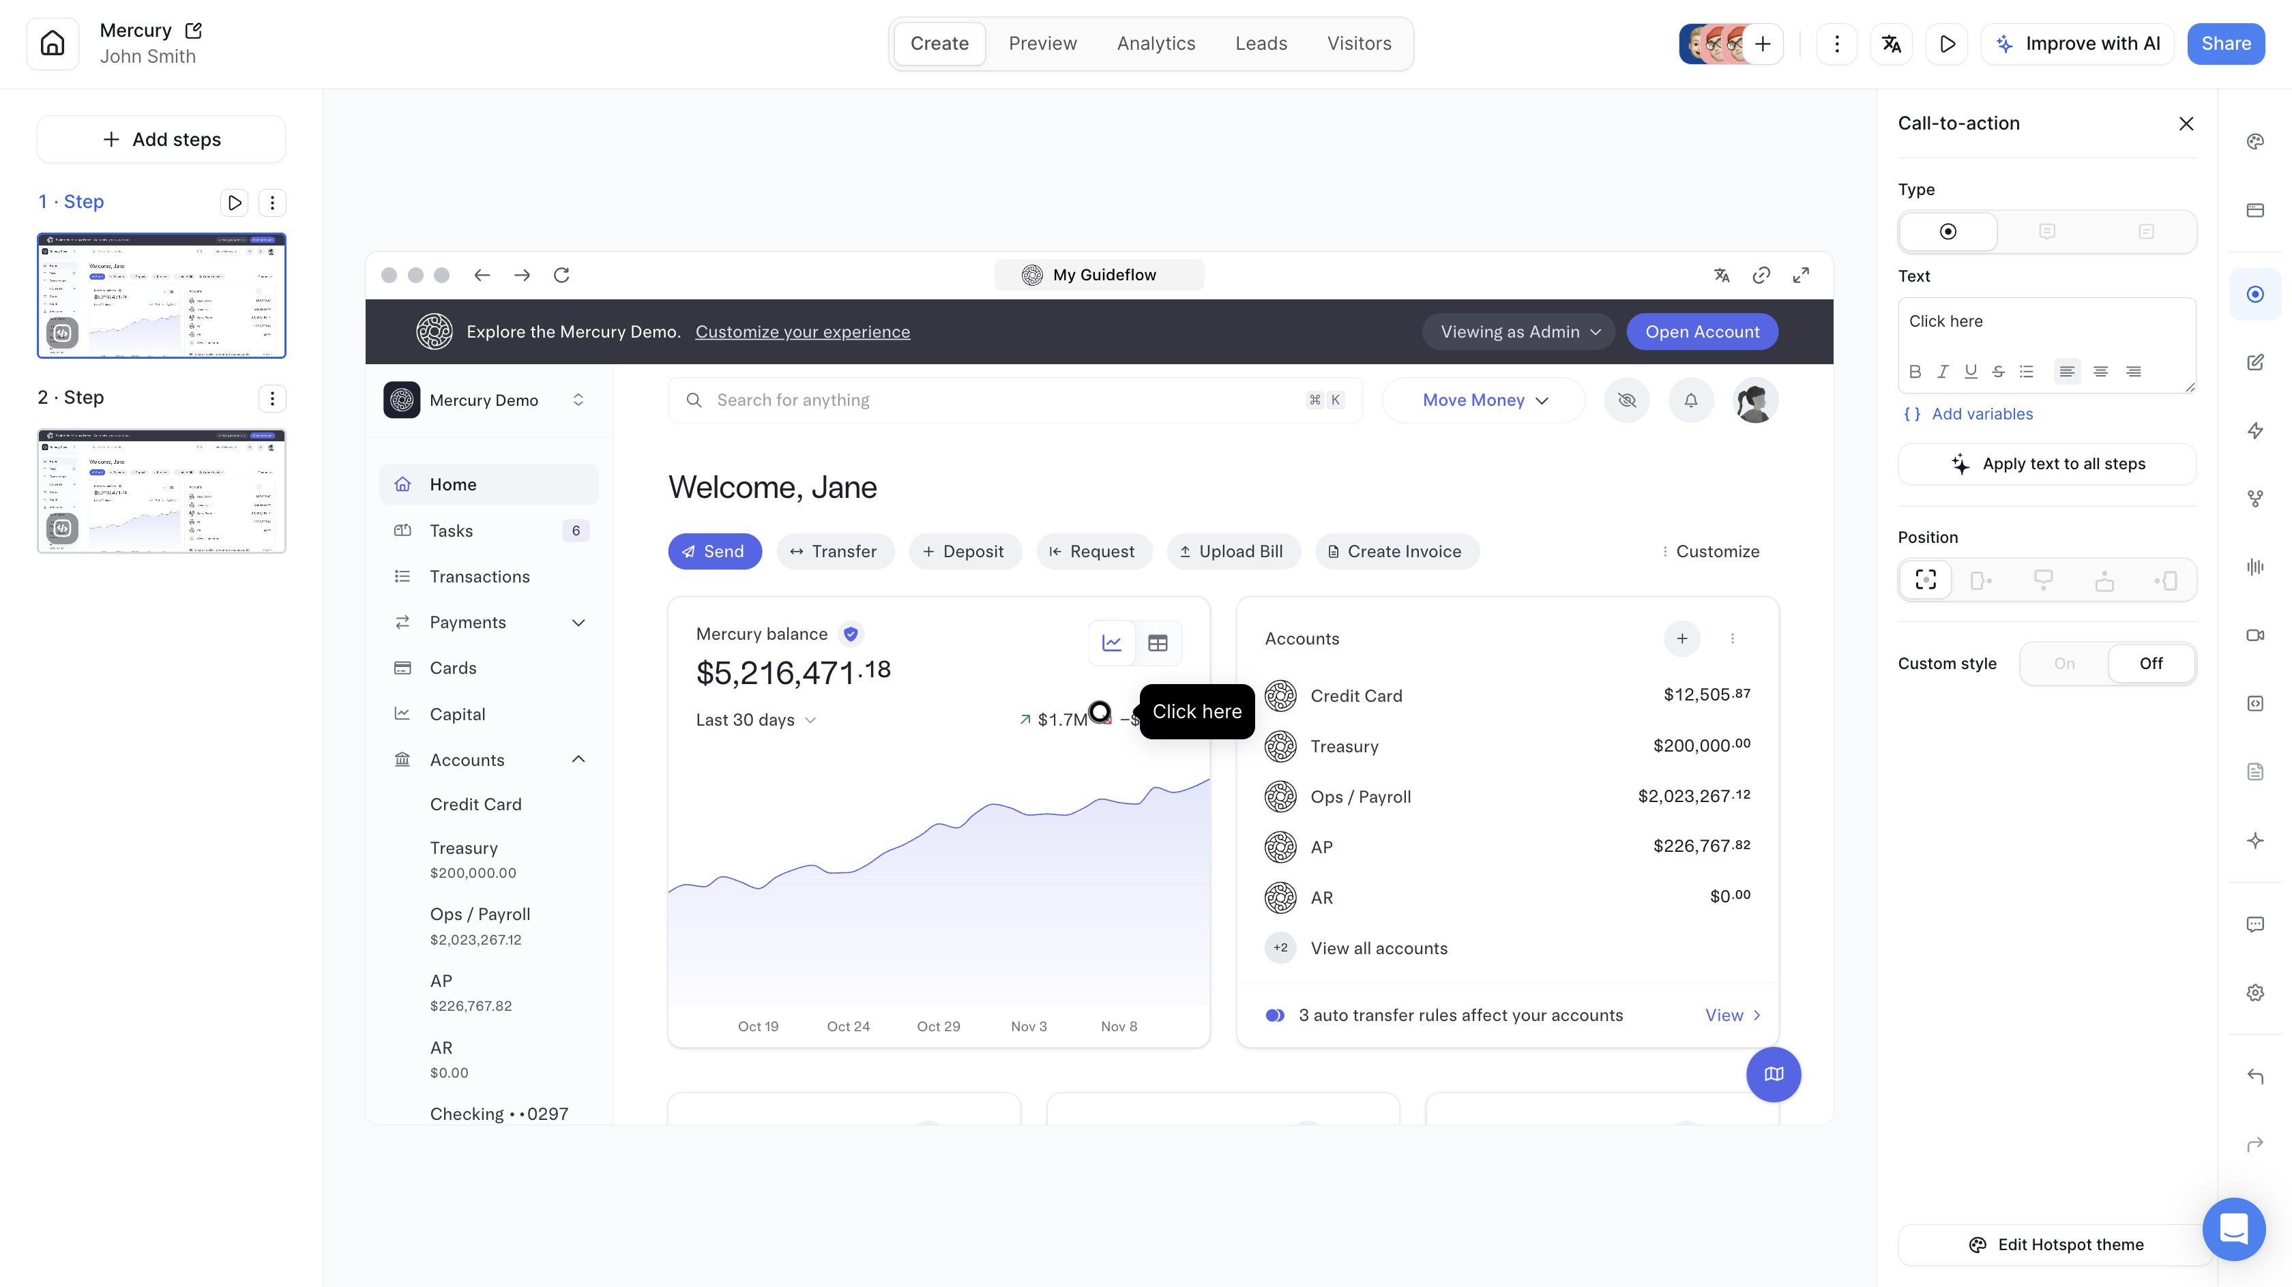The image size is (2292, 1287).
Task: Click the play demo icon in header
Action: click(1947, 44)
